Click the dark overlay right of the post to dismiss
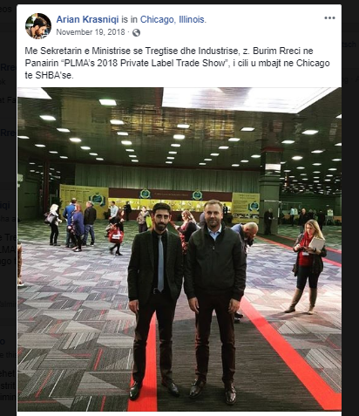Image resolution: width=359 pixels, height=416 pixels. tap(350, 233)
